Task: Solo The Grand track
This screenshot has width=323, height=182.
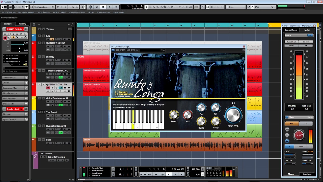Action: (43, 112)
